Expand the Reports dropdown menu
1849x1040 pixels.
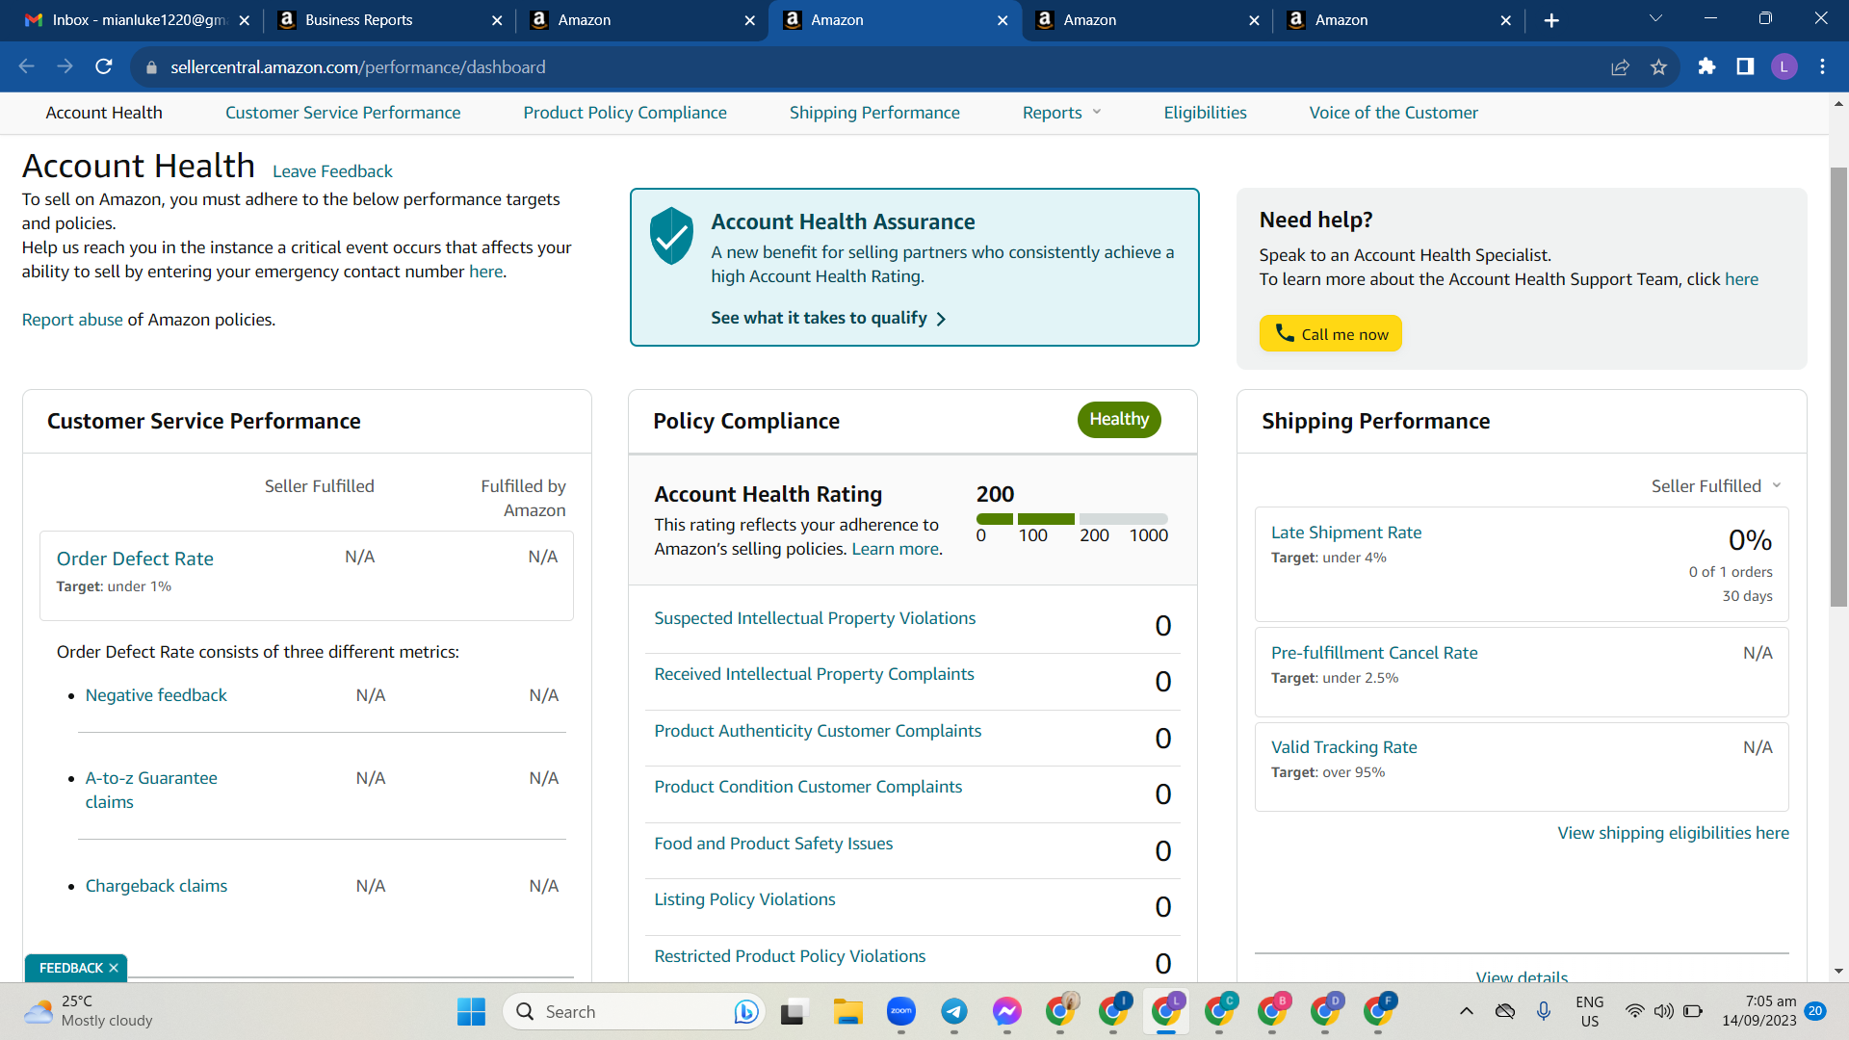pos(1062,113)
